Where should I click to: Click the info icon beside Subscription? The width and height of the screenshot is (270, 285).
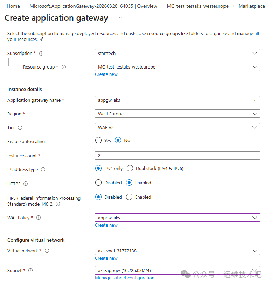tap(41, 54)
